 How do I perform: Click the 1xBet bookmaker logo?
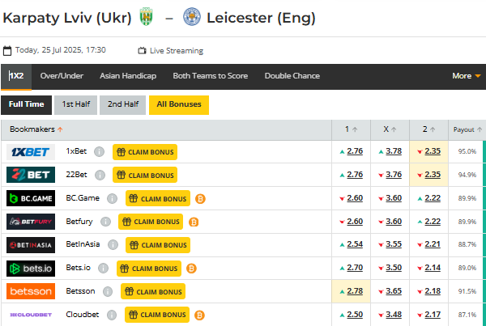[31, 151]
